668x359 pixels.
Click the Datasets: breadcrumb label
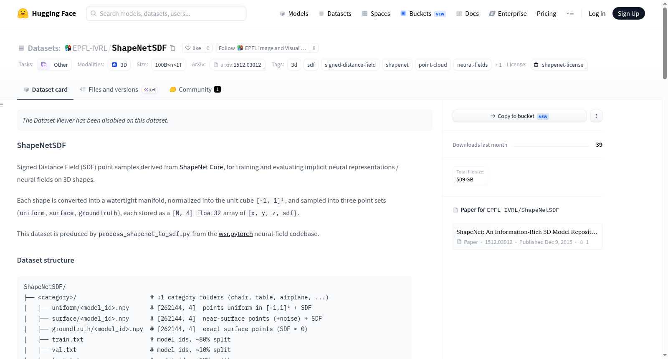tap(44, 48)
